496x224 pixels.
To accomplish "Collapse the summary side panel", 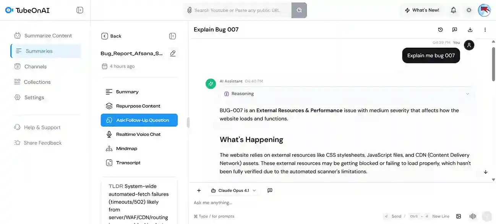I will [172, 36].
